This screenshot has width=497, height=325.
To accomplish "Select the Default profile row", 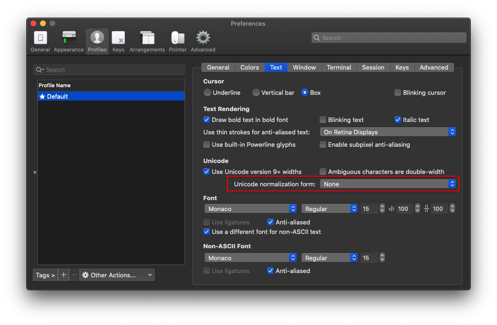I will [111, 96].
